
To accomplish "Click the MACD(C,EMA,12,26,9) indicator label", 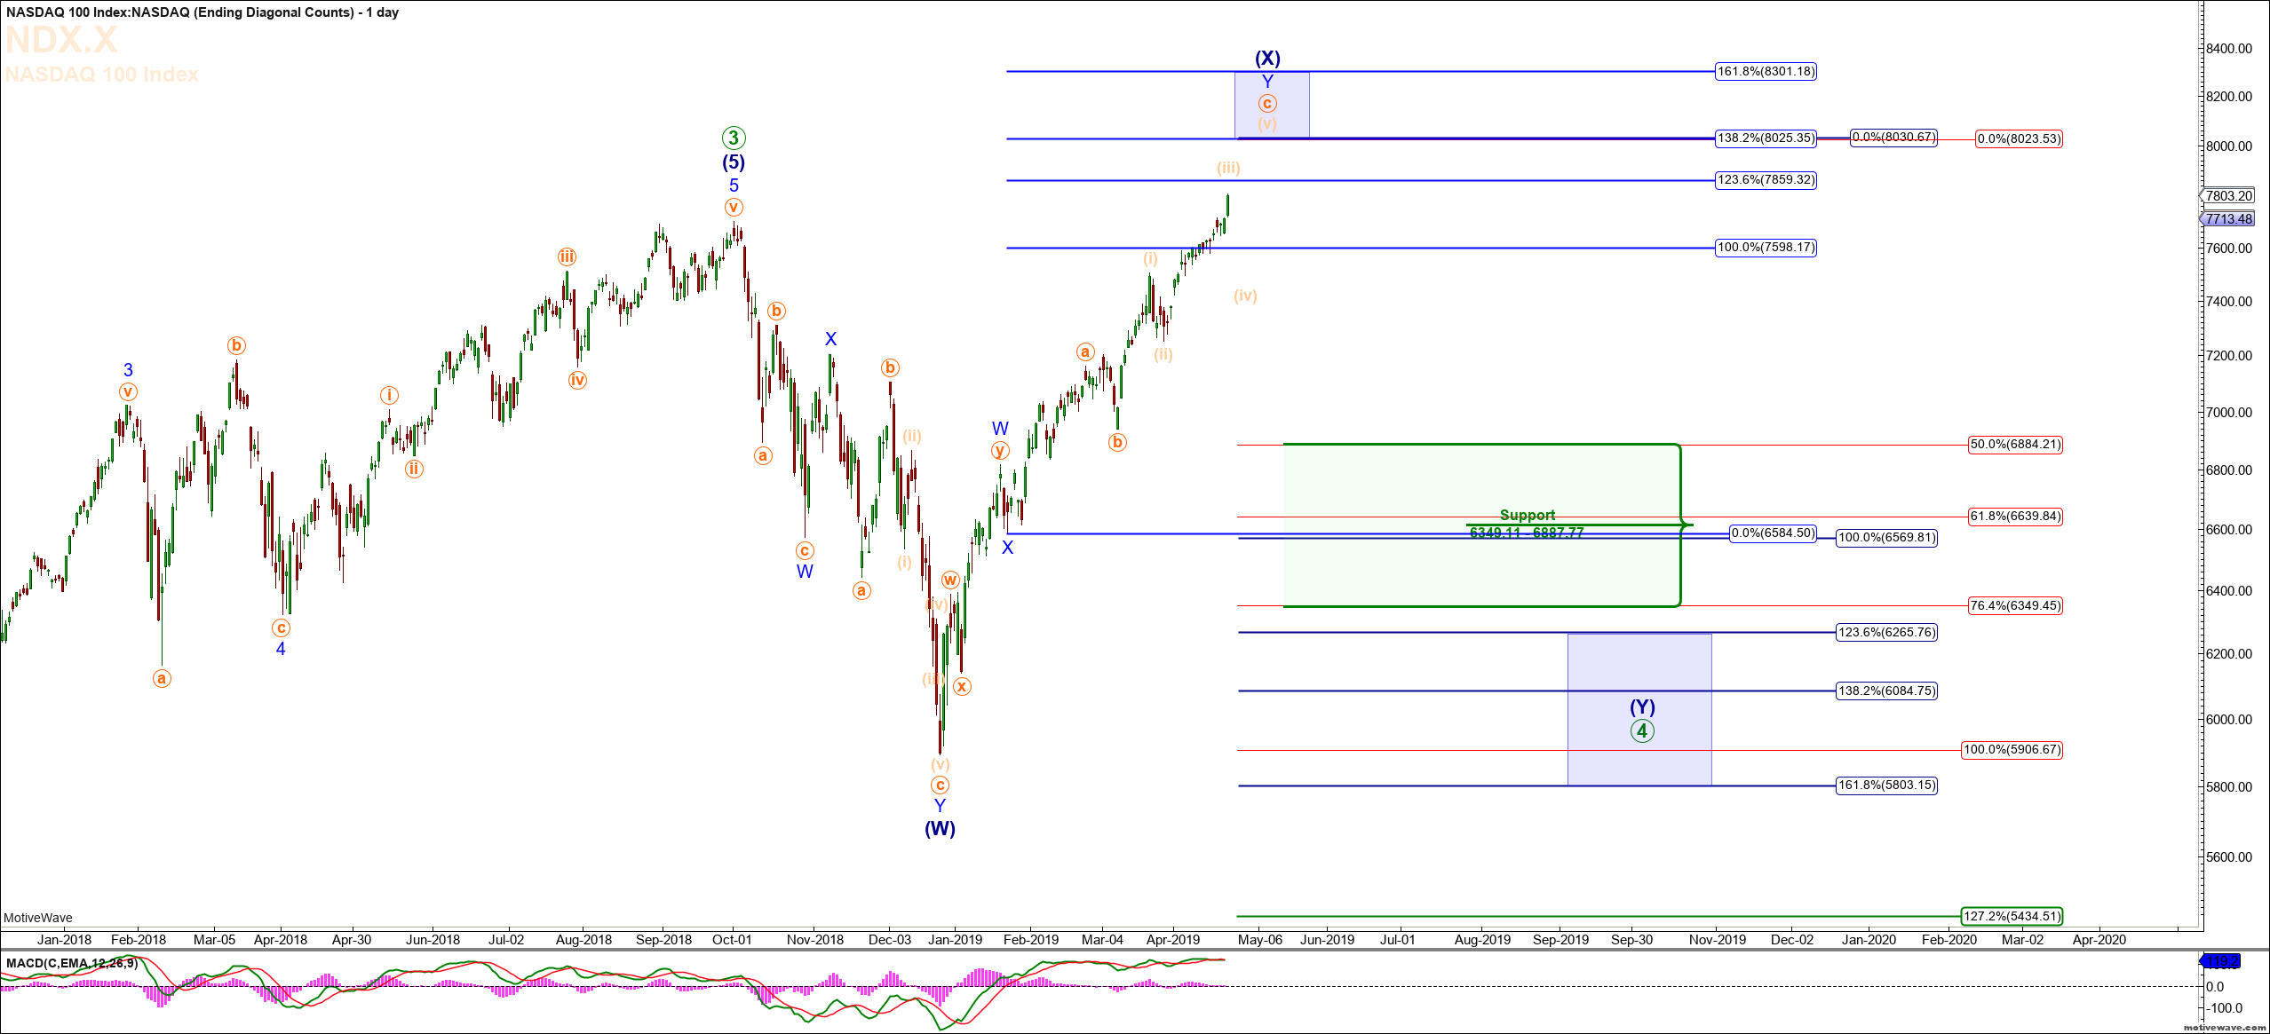I will tap(72, 963).
